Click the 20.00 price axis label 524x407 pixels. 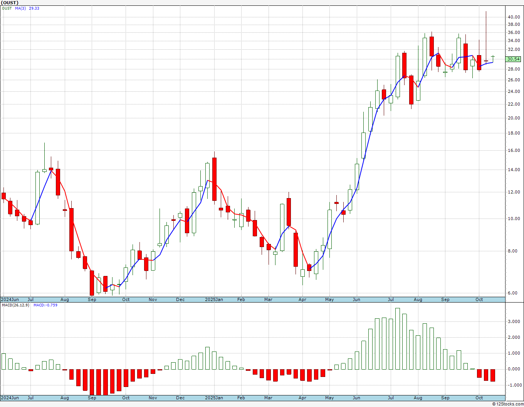click(514, 118)
